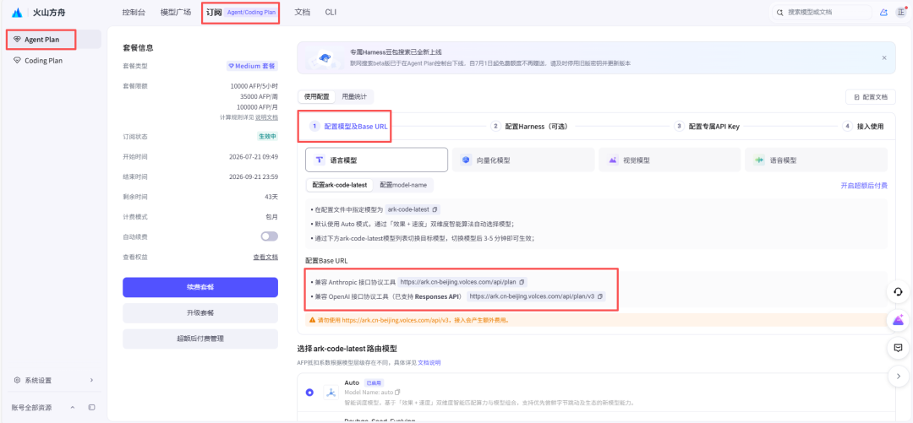Copy the ark-code-latest model name

(435, 209)
